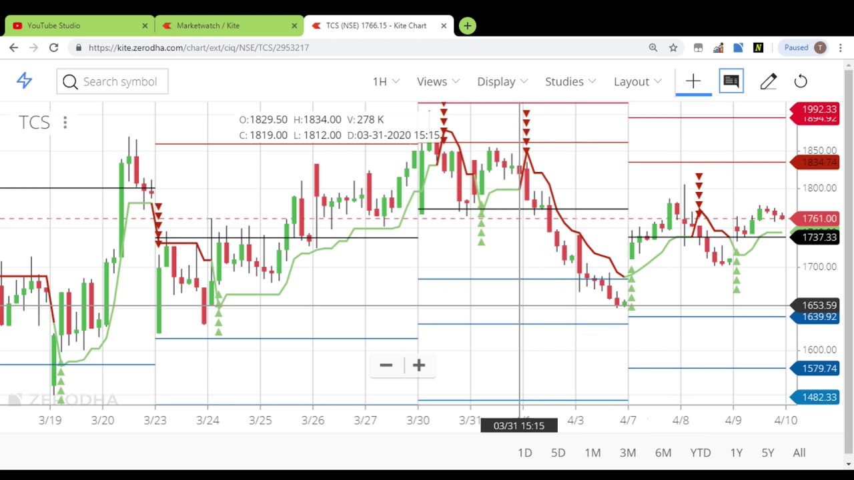The width and height of the screenshot is (854, 480).
Task: Open the Display dropdown
Action: click(x=502, y=81)
